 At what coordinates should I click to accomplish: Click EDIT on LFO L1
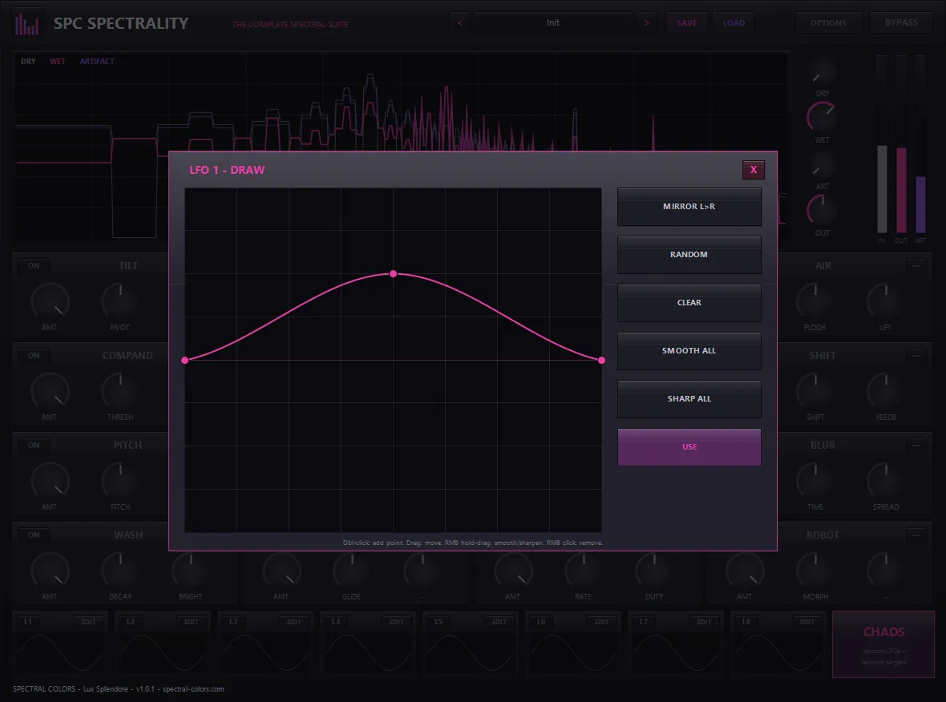(x=89, y=622)
